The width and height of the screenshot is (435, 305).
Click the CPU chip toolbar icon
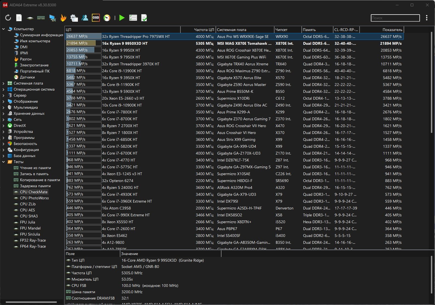tap(30, 18)
